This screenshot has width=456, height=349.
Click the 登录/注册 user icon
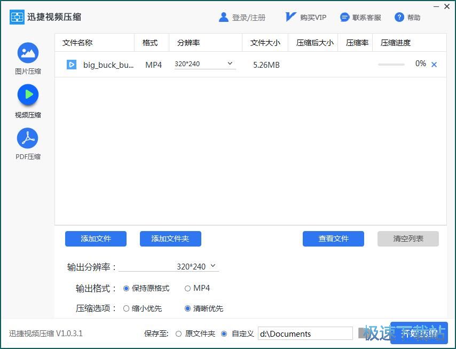coord(224,18)
